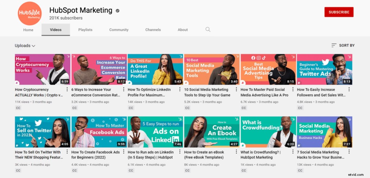Open title What is Crowdfunding? HubSpot Marketing
Screen dimensions: 370x178
(261, 155)
